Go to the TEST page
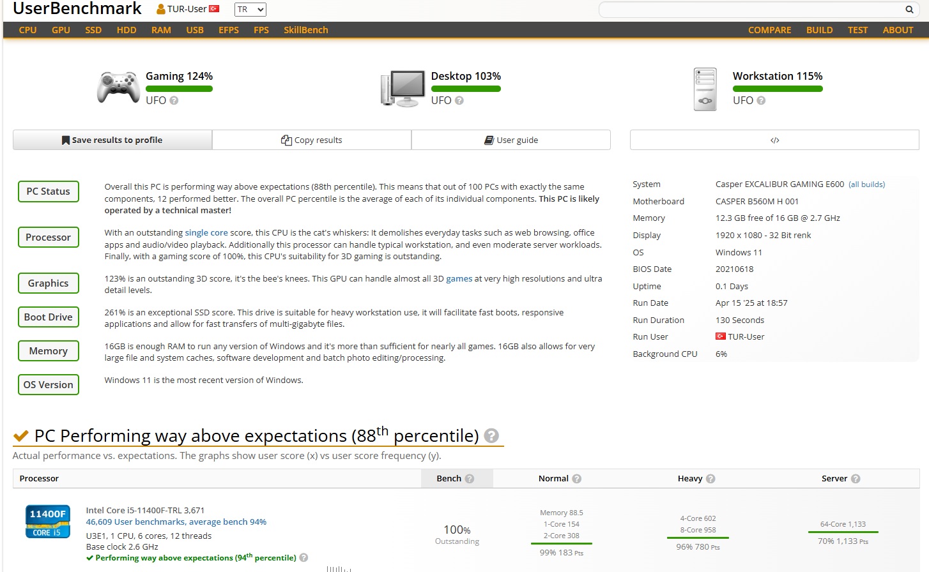The height and width of the screenshot is (572, 929). (857, 30)
